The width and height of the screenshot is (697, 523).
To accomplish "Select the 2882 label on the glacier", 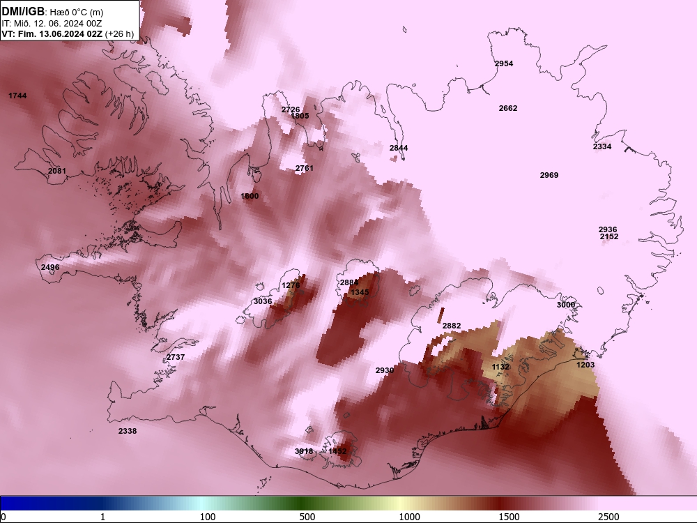I will [x=452, y=326].
